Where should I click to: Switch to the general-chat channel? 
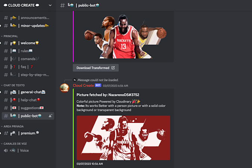pyautogui.click(x=28, y=92)
